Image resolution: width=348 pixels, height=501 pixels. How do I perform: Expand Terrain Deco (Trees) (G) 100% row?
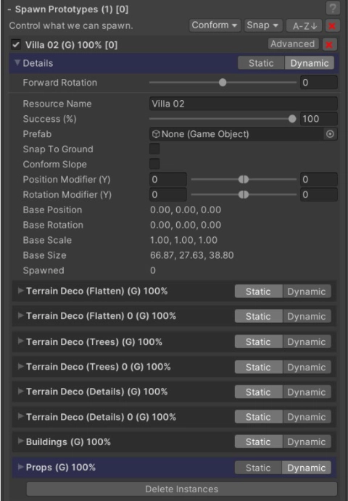pos(20,341)
